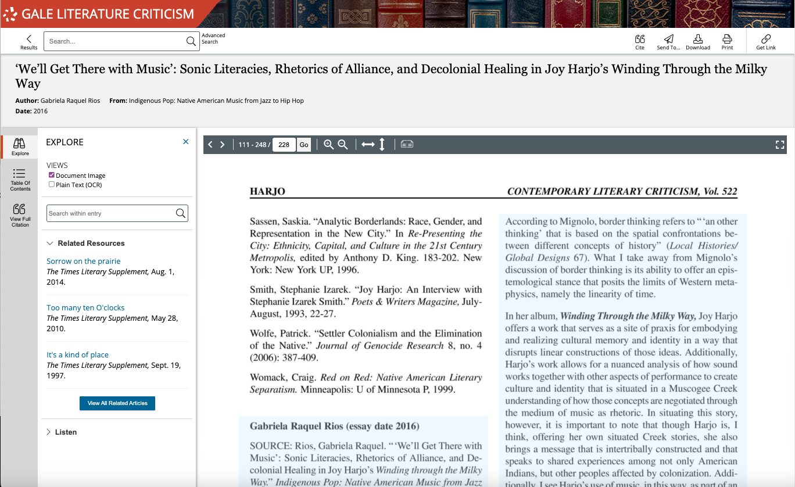The height and width of the screenshot is (487, 795).
Task: Go back to Results
Action: tap(28, 42)
